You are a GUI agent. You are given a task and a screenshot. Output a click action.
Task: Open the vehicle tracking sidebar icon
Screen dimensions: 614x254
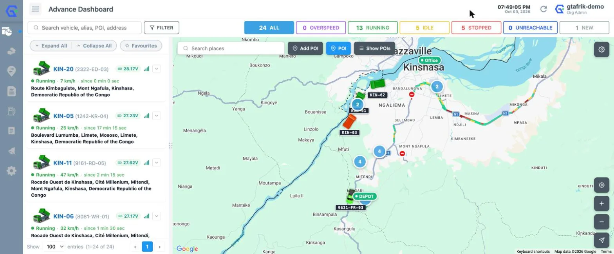coord(11,51)
